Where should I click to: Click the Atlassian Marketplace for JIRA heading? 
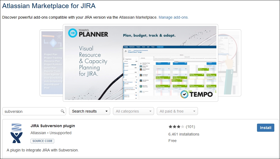click(49, 6)
